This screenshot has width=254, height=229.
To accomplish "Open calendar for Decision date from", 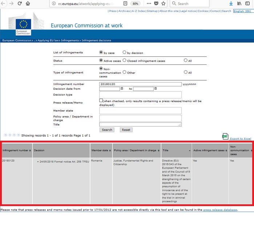I will click(x=122, y=88).
